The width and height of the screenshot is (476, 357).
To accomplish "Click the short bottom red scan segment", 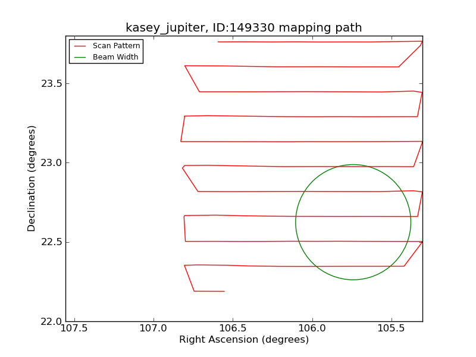I will 209,291.
